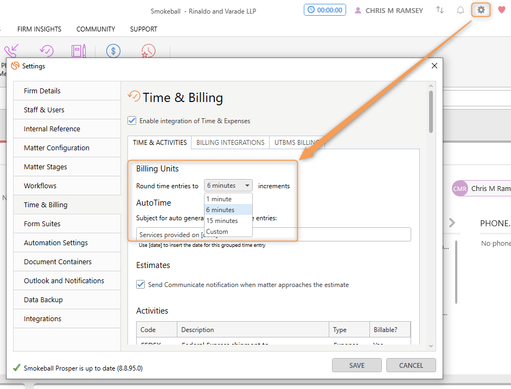The image size is (511, 389).
Task: Start the 00:00:00 timer
Action: pos(325,10)
